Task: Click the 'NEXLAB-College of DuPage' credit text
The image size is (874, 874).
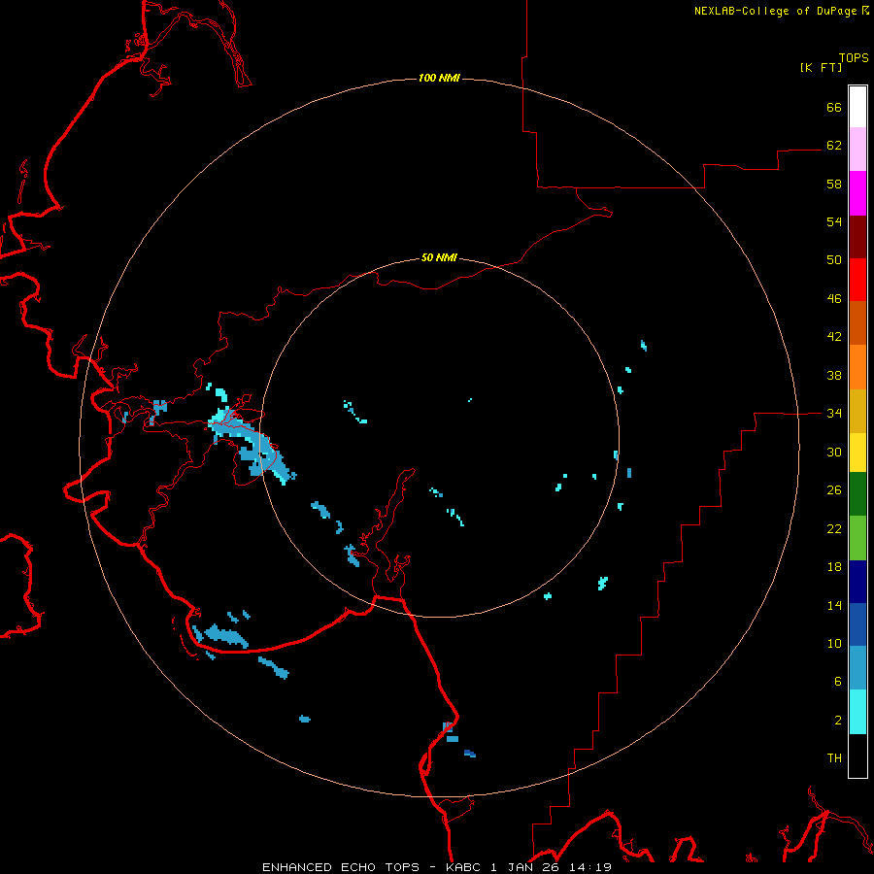Action: (777, 11)
